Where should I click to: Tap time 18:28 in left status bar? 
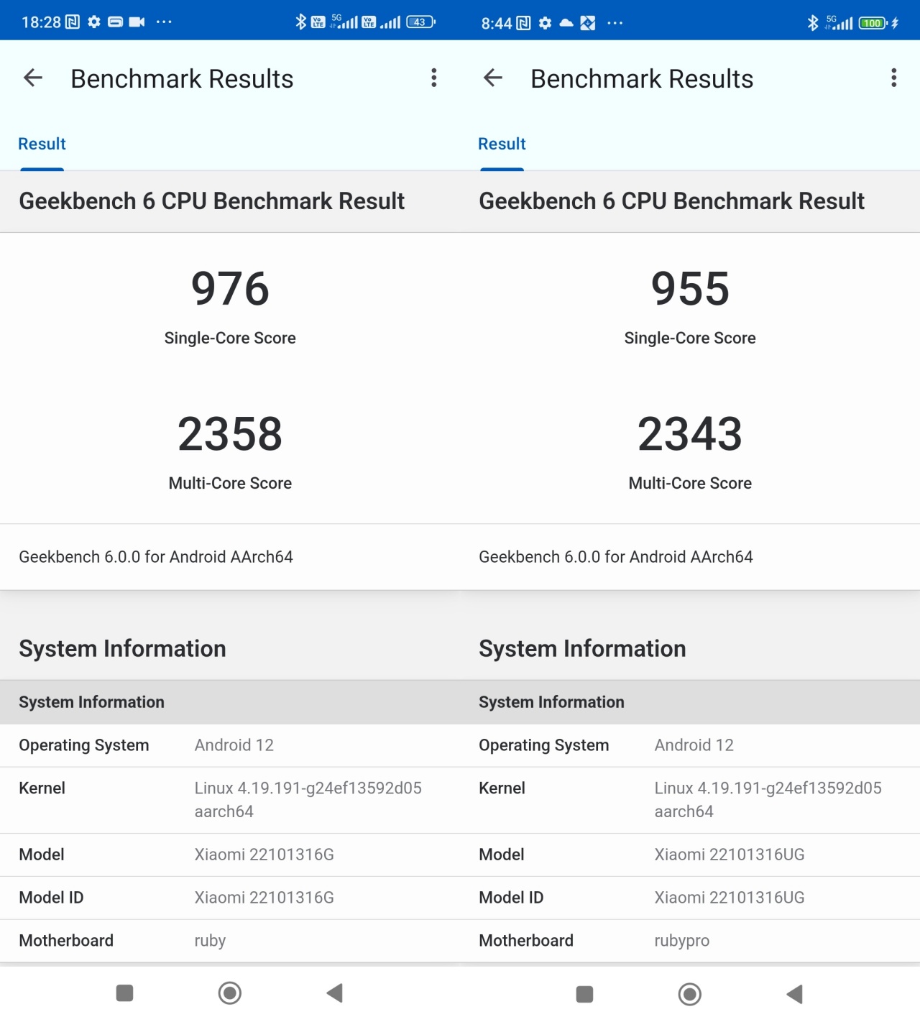pyautogui.click(x=41, y=22)
